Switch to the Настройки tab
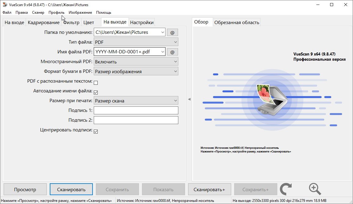Viewport: 353px width, 204px height. [x=142, y=23]
